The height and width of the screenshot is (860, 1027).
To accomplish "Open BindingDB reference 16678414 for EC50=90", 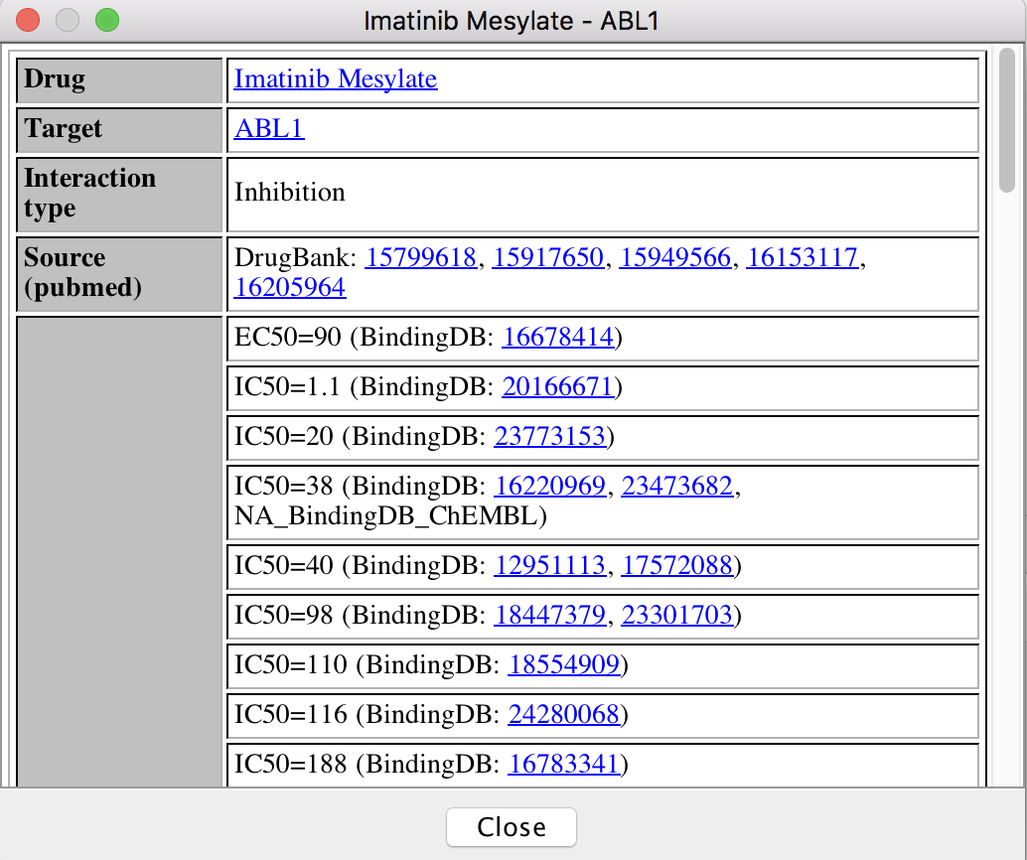I will [558, 337].
